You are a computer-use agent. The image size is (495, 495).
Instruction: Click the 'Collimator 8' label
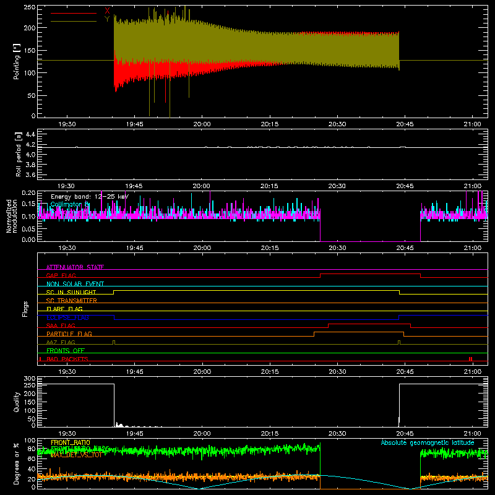tap(70, 205)
